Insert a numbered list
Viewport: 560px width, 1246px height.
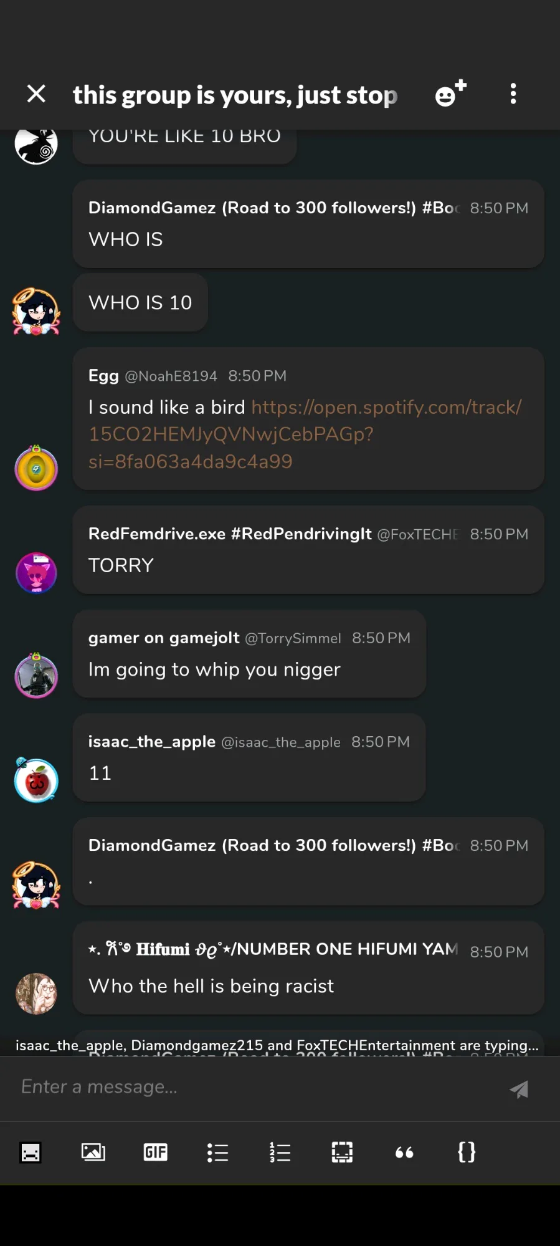(x=280, y=1153)
